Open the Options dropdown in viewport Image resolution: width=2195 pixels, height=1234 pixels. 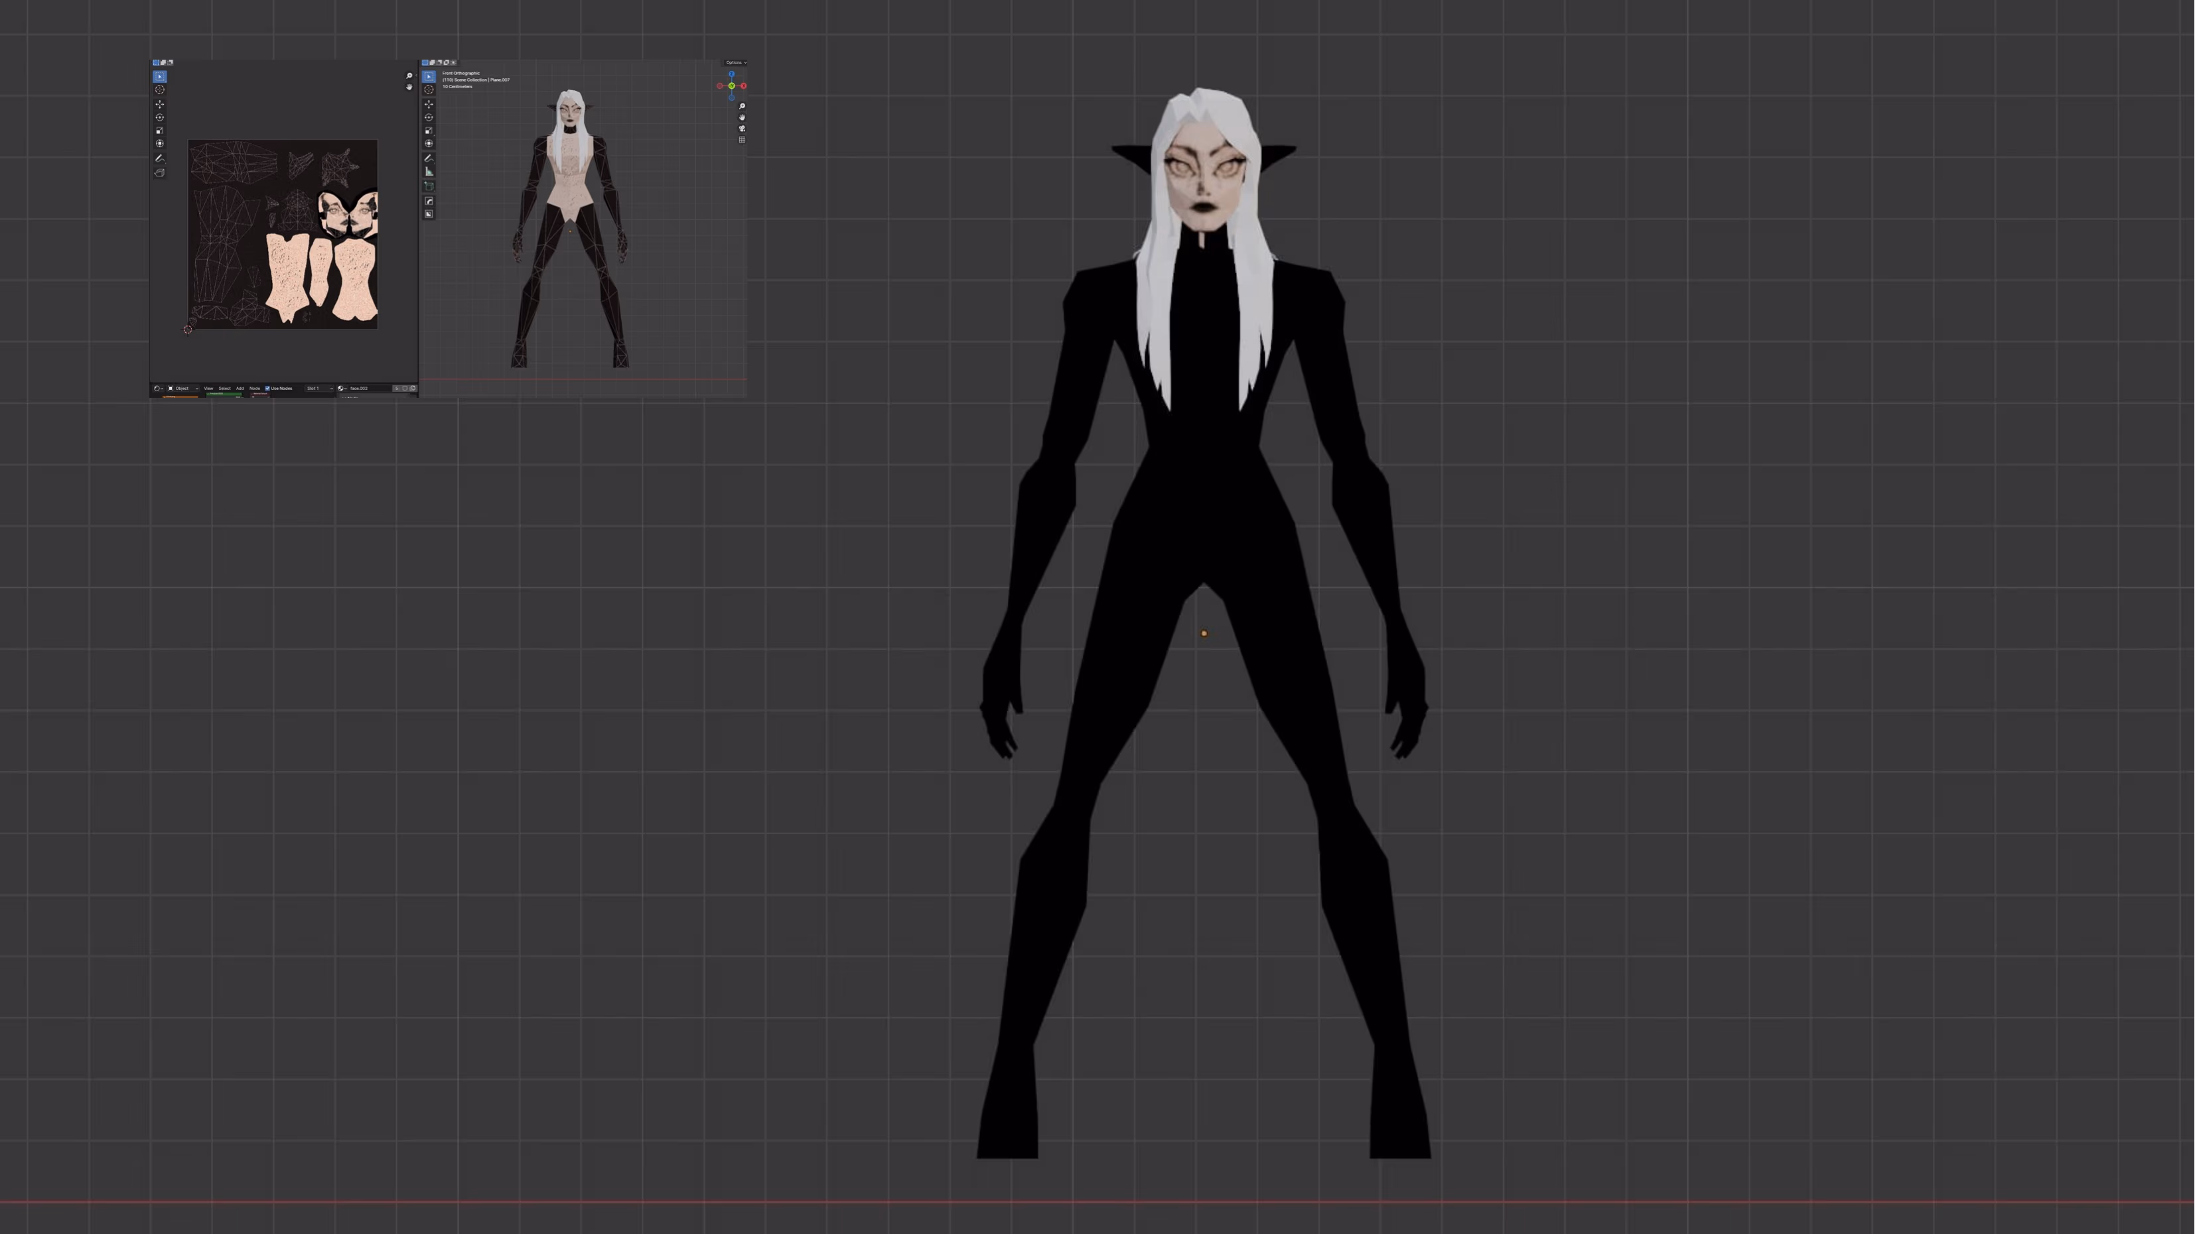point(735,62)
